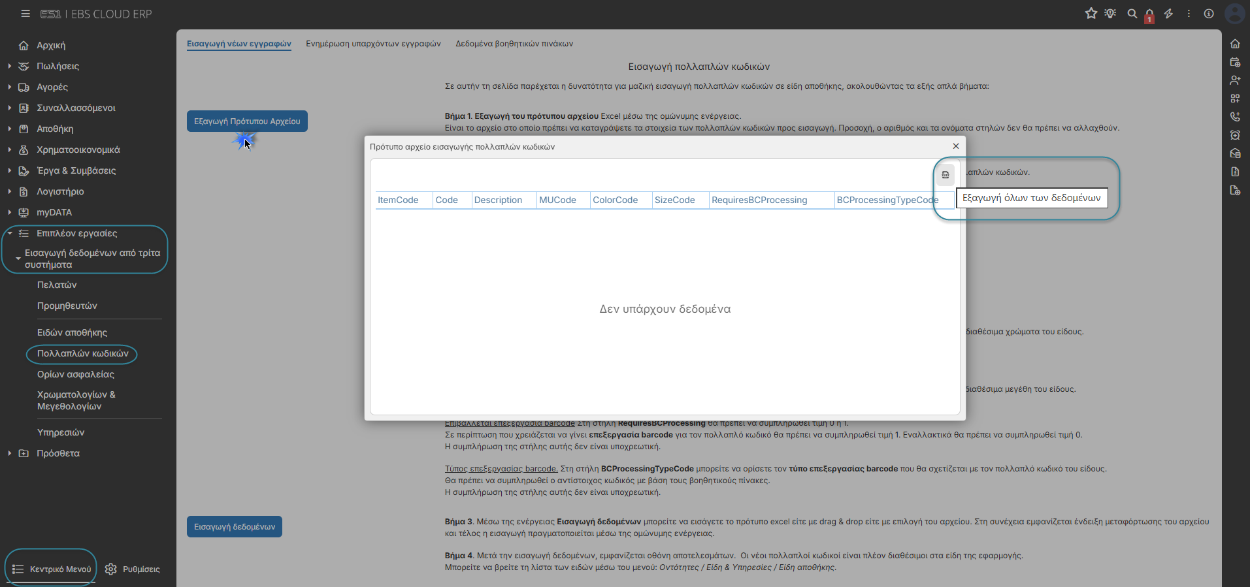Screen dimensions: 1250x587
Task: Switch to Εισαγωγή νέων εγγραφών tab
Action: pos(239,44)
